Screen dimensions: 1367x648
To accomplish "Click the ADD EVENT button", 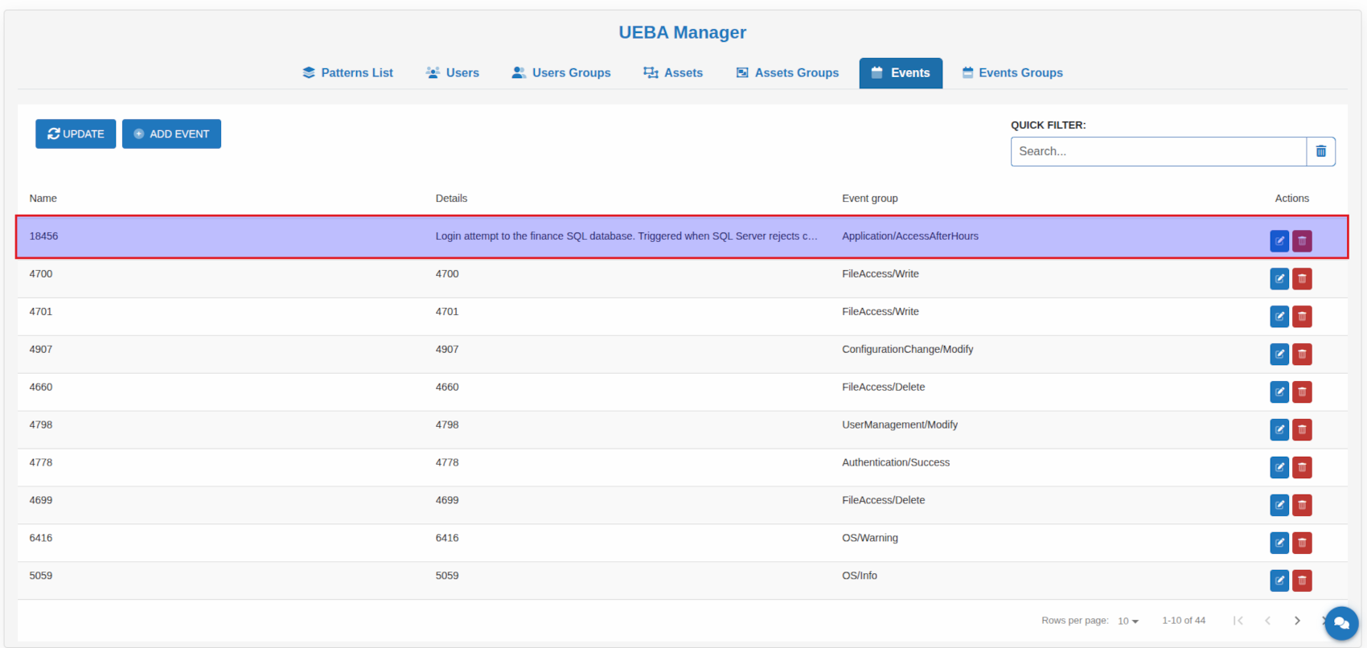I will click(x=171, y=133).
